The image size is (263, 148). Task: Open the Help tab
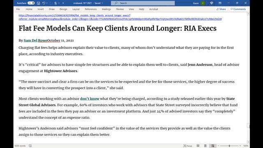pyautogui.click(x=141, y=9)
